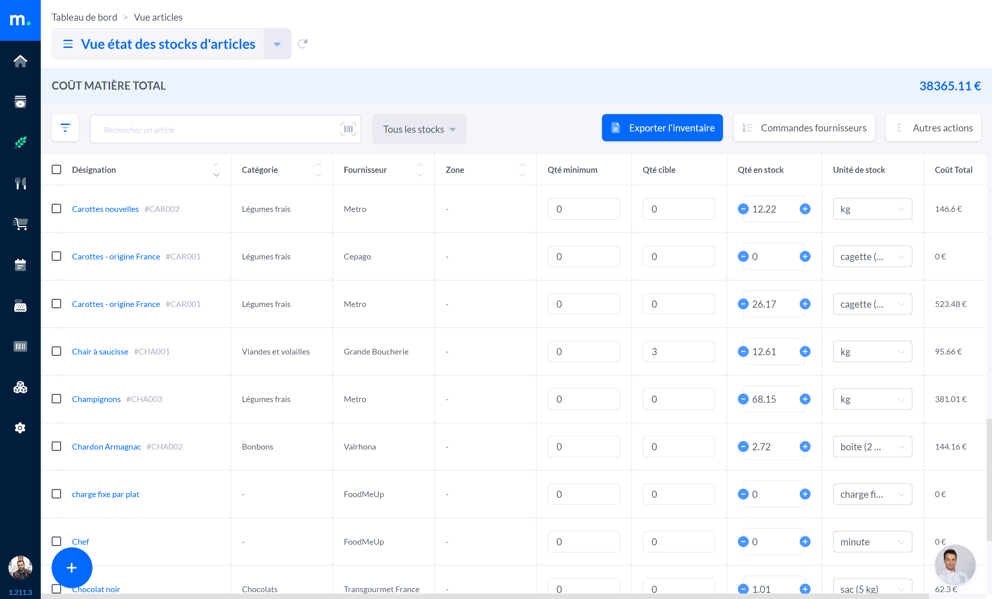Increase Cepago Carottes origine France stock
The width and height of the screenshot is (992, 599).
(x=805, y=256)
